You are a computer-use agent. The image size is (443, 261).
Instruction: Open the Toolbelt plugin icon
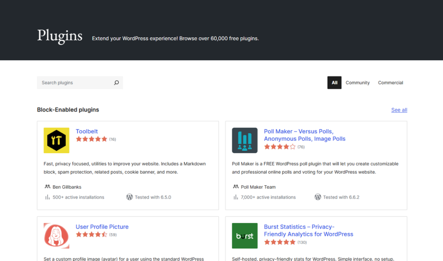[x=57, y=140]
